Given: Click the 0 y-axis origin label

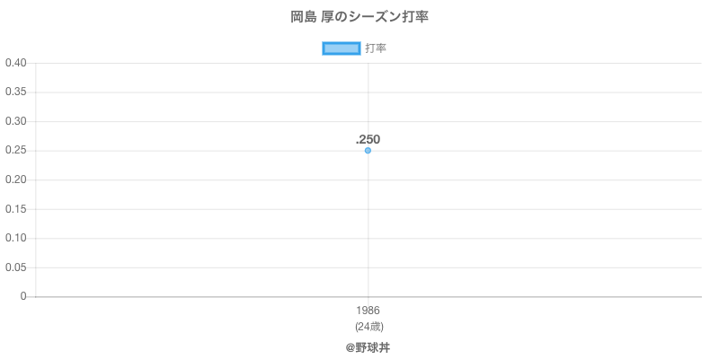Looking at the screenshot, I should [x=25, y=296].
